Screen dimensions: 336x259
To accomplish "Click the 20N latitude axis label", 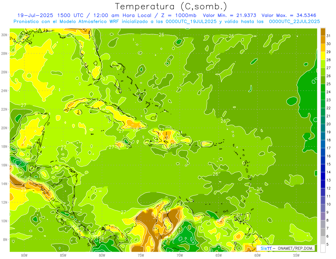I will [x=5, y=128].
